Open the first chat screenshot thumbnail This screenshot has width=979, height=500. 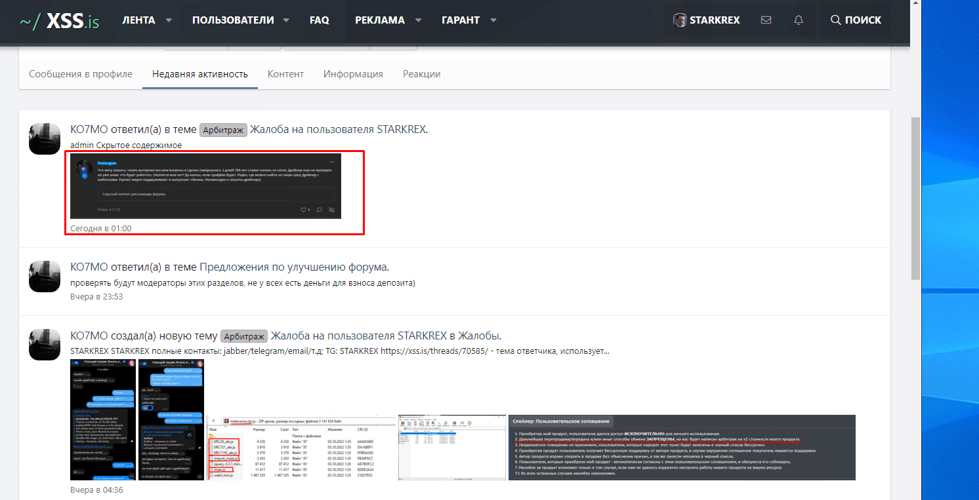[x=102, y=419]
